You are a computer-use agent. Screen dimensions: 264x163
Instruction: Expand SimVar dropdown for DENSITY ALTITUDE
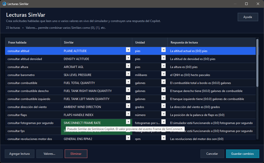[x=128, y=58]
